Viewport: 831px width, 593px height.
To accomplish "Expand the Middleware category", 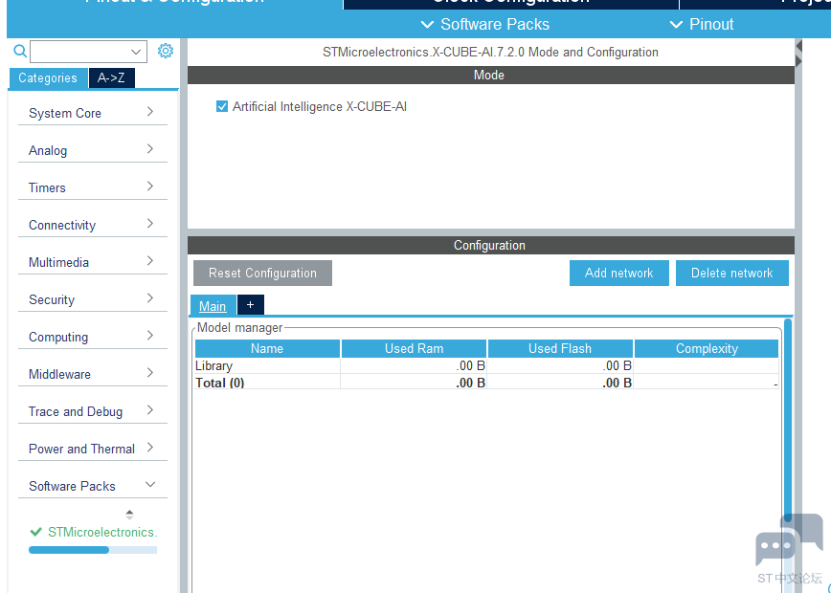I will click(x=93, y=374).
